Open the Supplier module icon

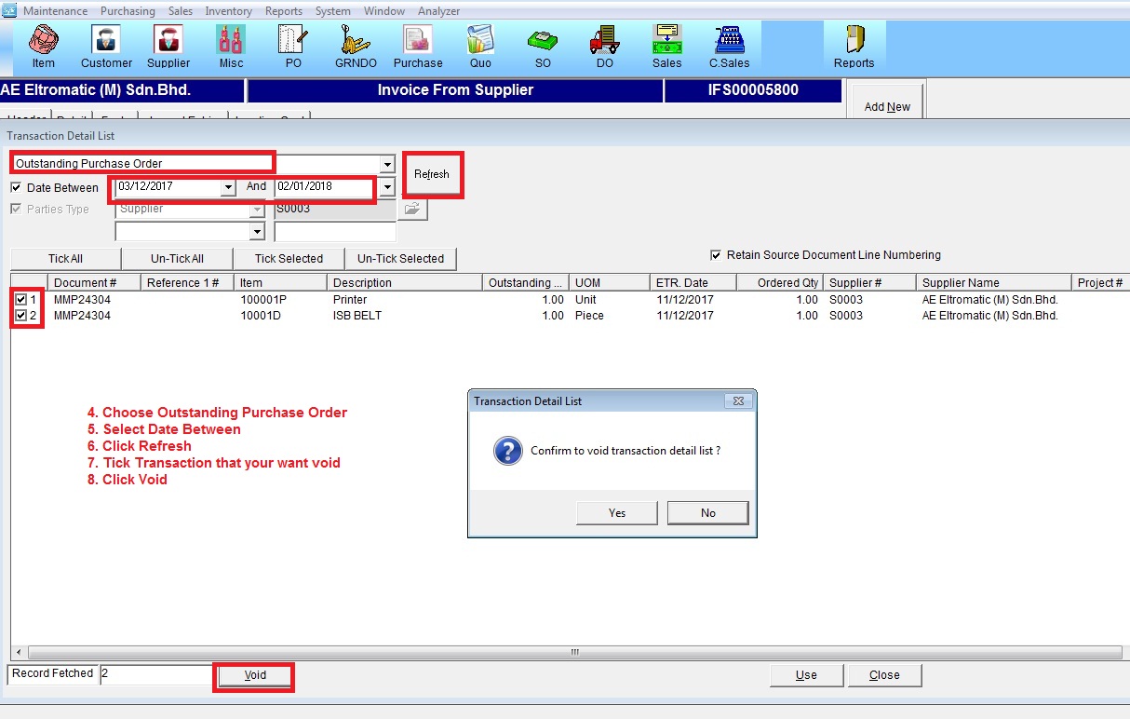[168, 47]
